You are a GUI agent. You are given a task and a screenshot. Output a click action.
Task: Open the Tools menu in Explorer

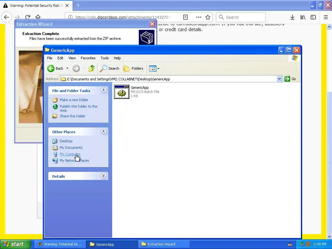tap(105, 58)
